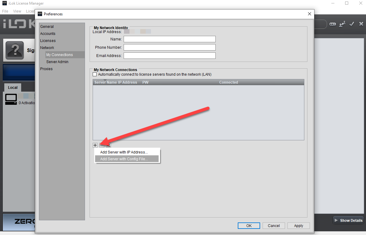
Task: Click the Email Address input field
Action: [x=169, y=56]
